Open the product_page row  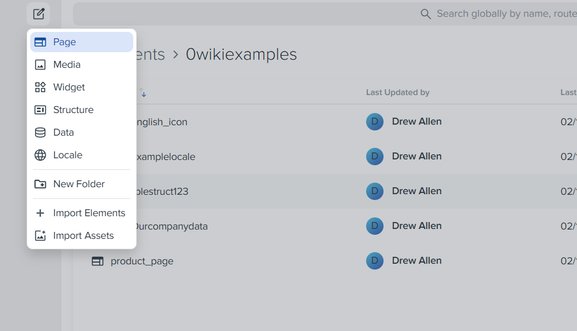tap(325, 261)
